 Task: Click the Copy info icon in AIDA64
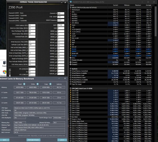pyautogui.click(x=50, y=84)
